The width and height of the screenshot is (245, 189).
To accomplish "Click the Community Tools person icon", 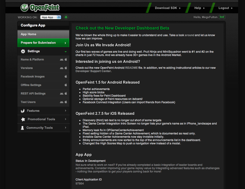I will coord(22,128).
